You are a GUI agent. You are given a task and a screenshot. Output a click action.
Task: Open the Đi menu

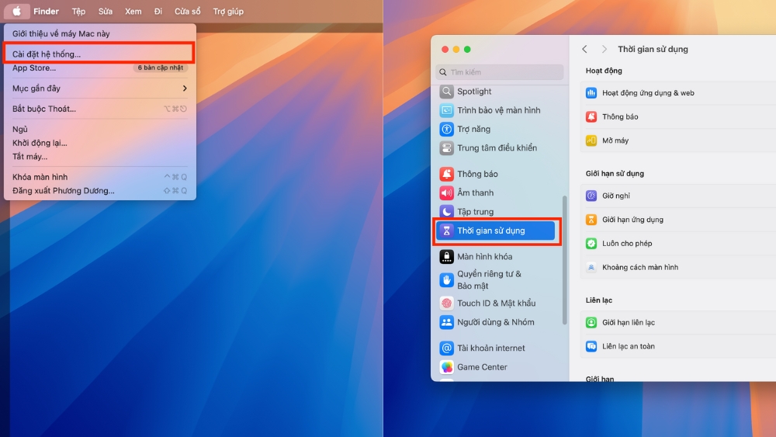[x=158, y=11]
